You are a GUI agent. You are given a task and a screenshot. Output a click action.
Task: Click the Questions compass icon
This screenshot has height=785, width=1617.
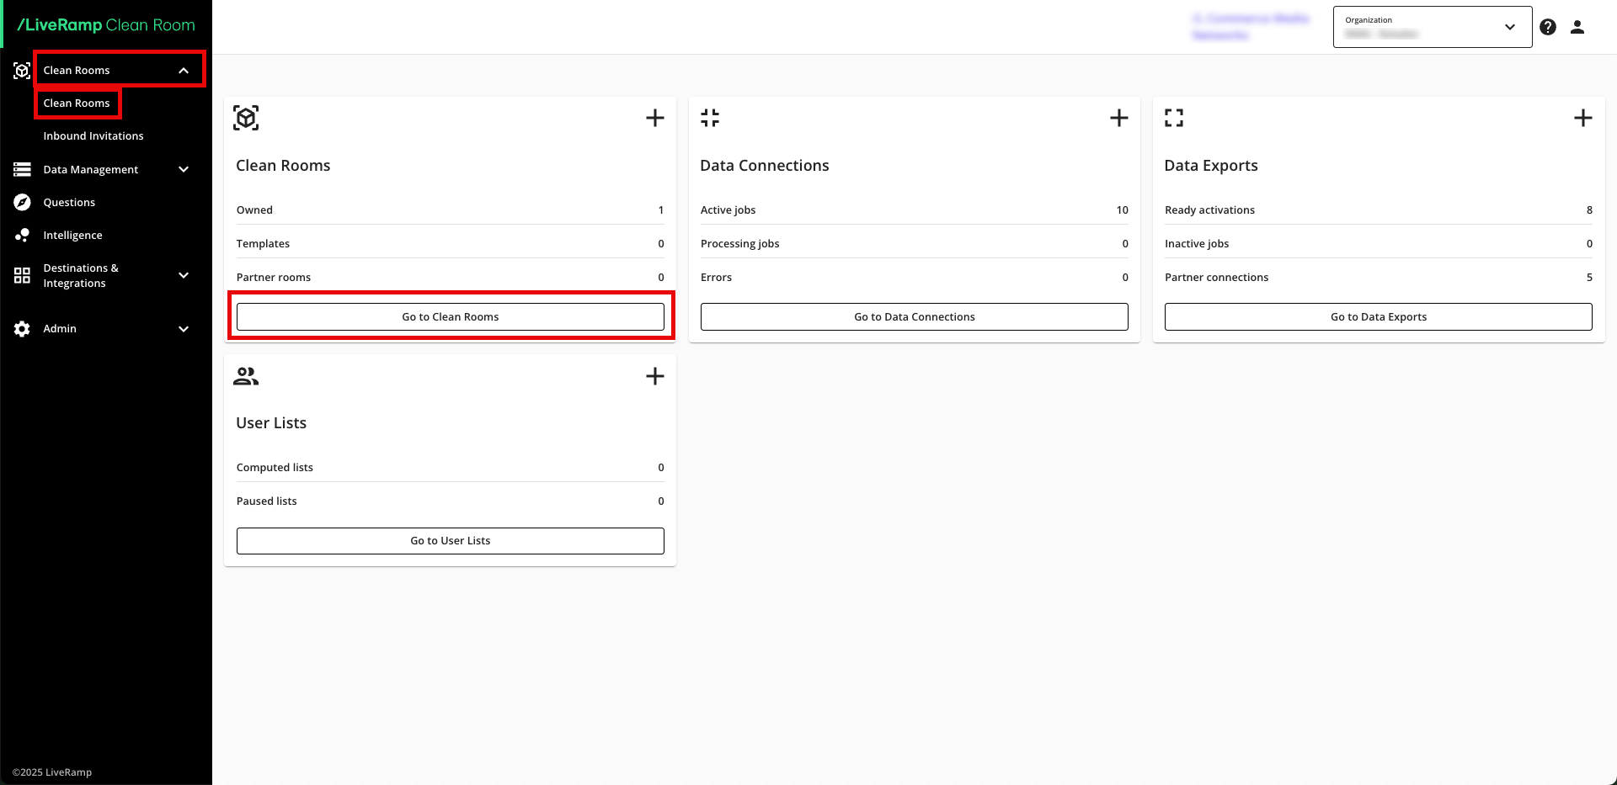tap(22, 202)
